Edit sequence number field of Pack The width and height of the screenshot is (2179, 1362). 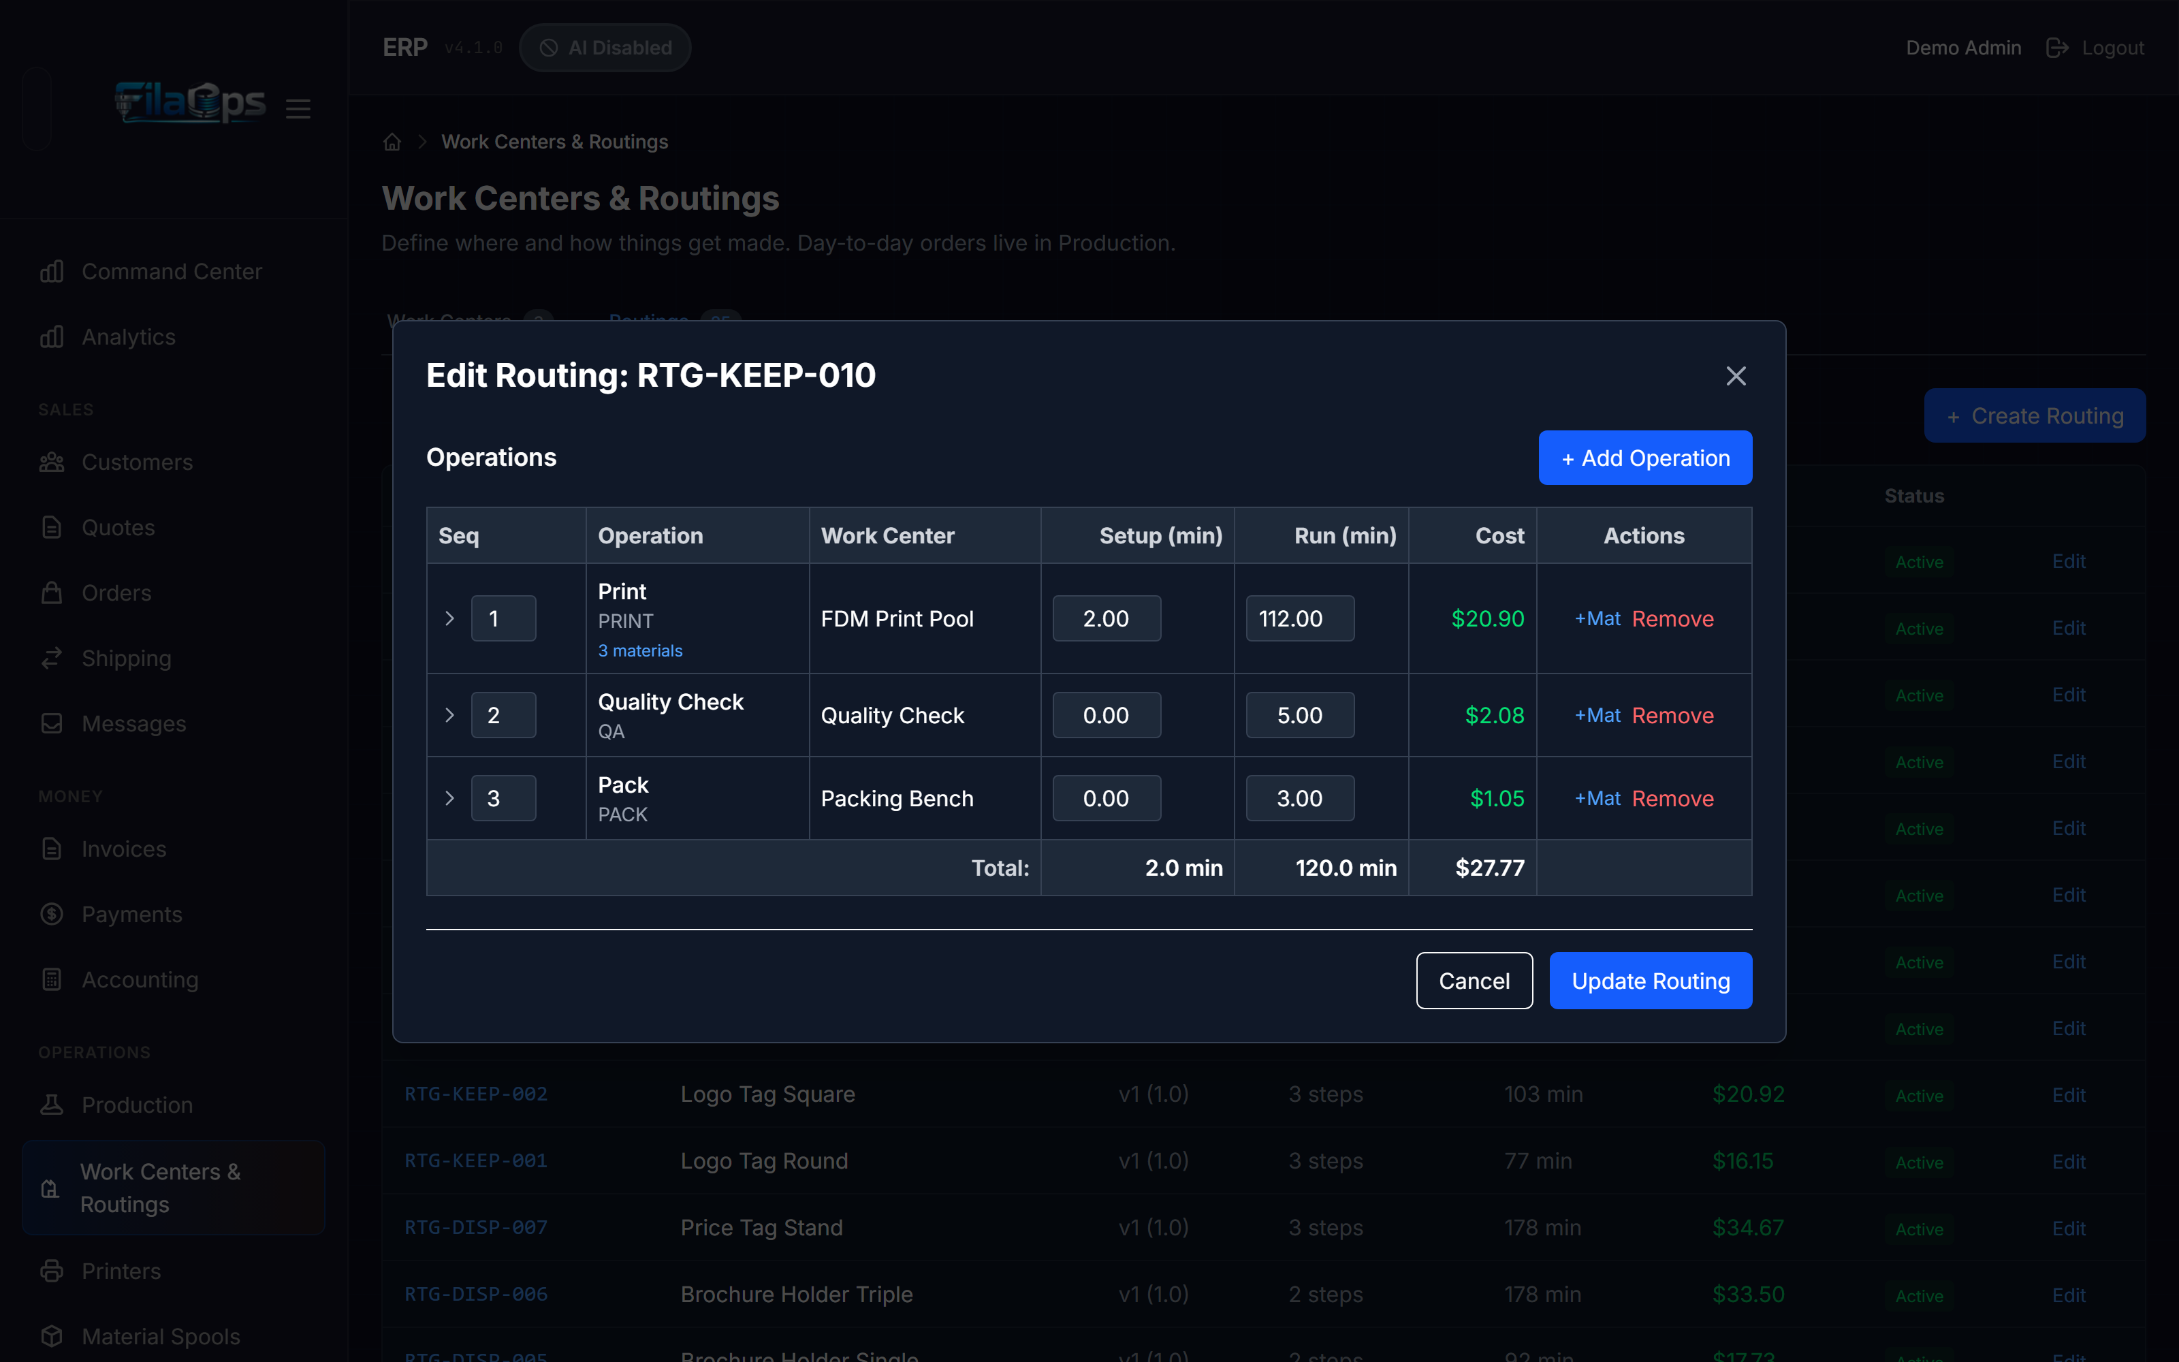point(503,798)
